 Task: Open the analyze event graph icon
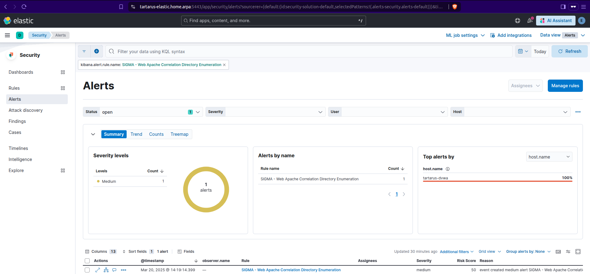coord(106,270)
